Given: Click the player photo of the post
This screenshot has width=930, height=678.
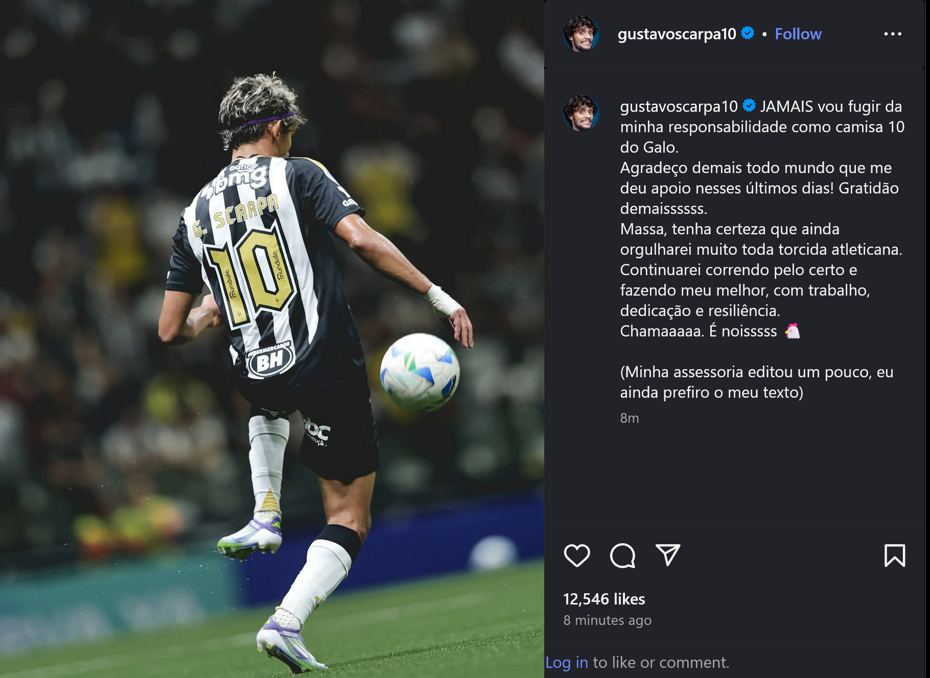Looking at the screenshot, I should 272,339.
